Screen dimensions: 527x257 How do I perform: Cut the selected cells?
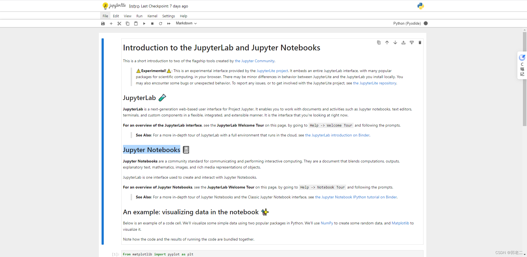point(119,24)
